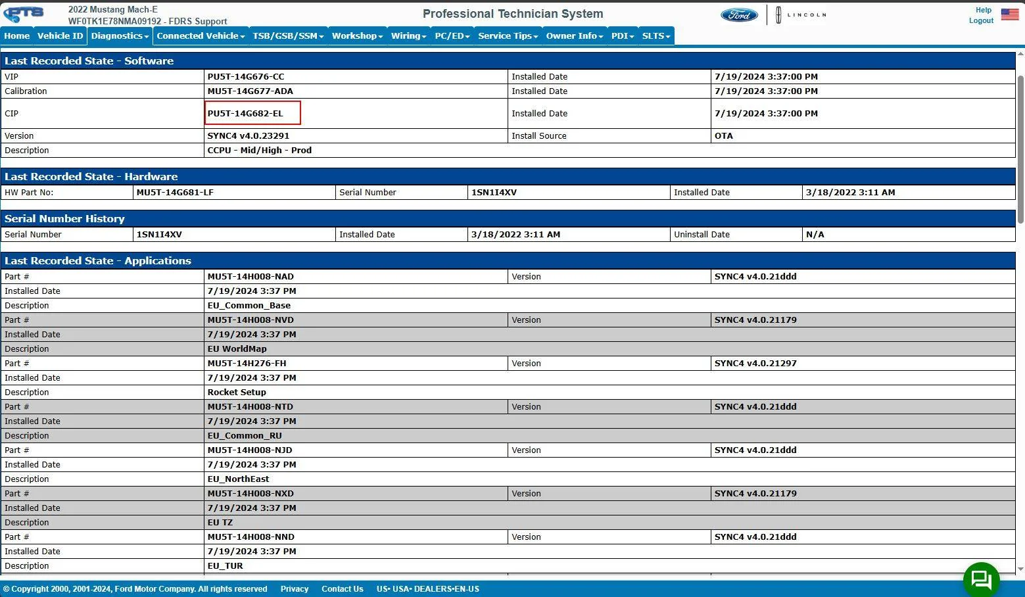Viewport: 1025px width, 597px height.
Task: Click the US flag language icon
Action: click(x=1009, y=14)
